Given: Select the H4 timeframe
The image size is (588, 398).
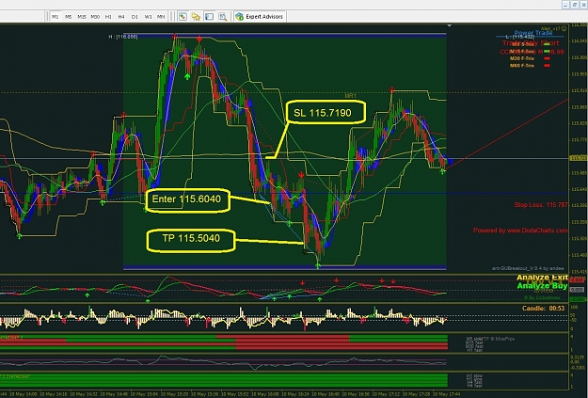Looking at the screenshot, I should pos(121,17).
